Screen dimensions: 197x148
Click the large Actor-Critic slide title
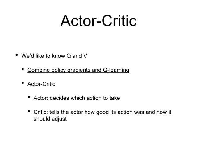[98, 21]
